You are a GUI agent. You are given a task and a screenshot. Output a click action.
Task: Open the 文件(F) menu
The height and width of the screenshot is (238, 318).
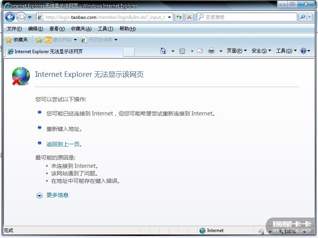pyautogui.click(x=14, y=29)
